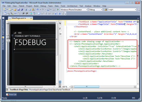142x102 pixels.
Task: Click the display object member list icon
Action: (x=5, y=13)
